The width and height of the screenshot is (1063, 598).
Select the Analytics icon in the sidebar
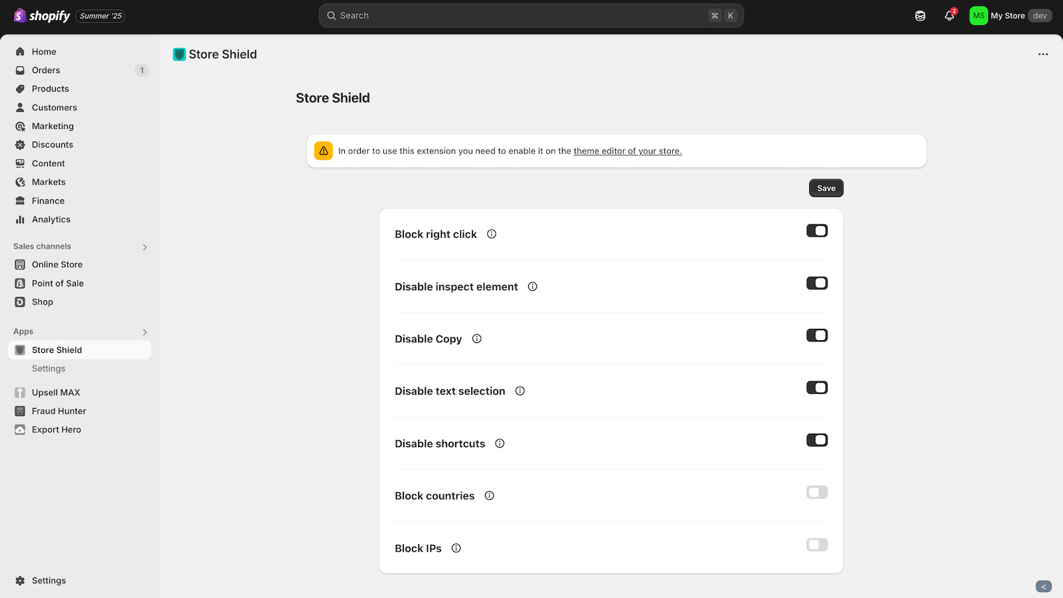click(20, 219)
